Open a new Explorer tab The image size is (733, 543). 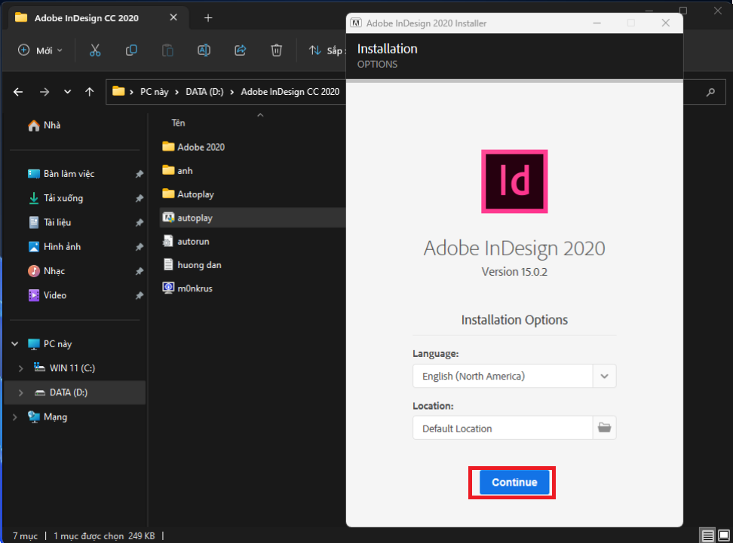pyautogui.click(x=208, y=18)
